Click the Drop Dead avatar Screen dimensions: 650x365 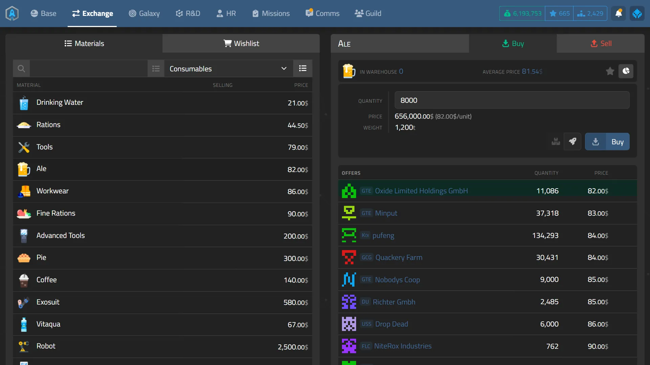[349, 324]
